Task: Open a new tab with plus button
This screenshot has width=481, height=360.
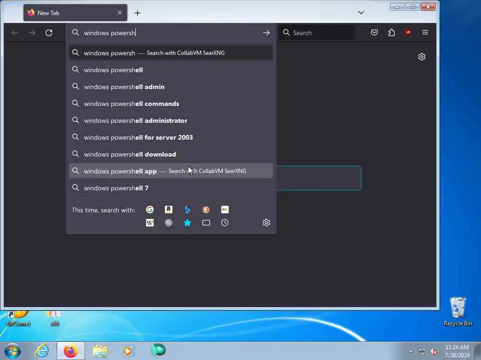Action: click(x=138, y=13)
